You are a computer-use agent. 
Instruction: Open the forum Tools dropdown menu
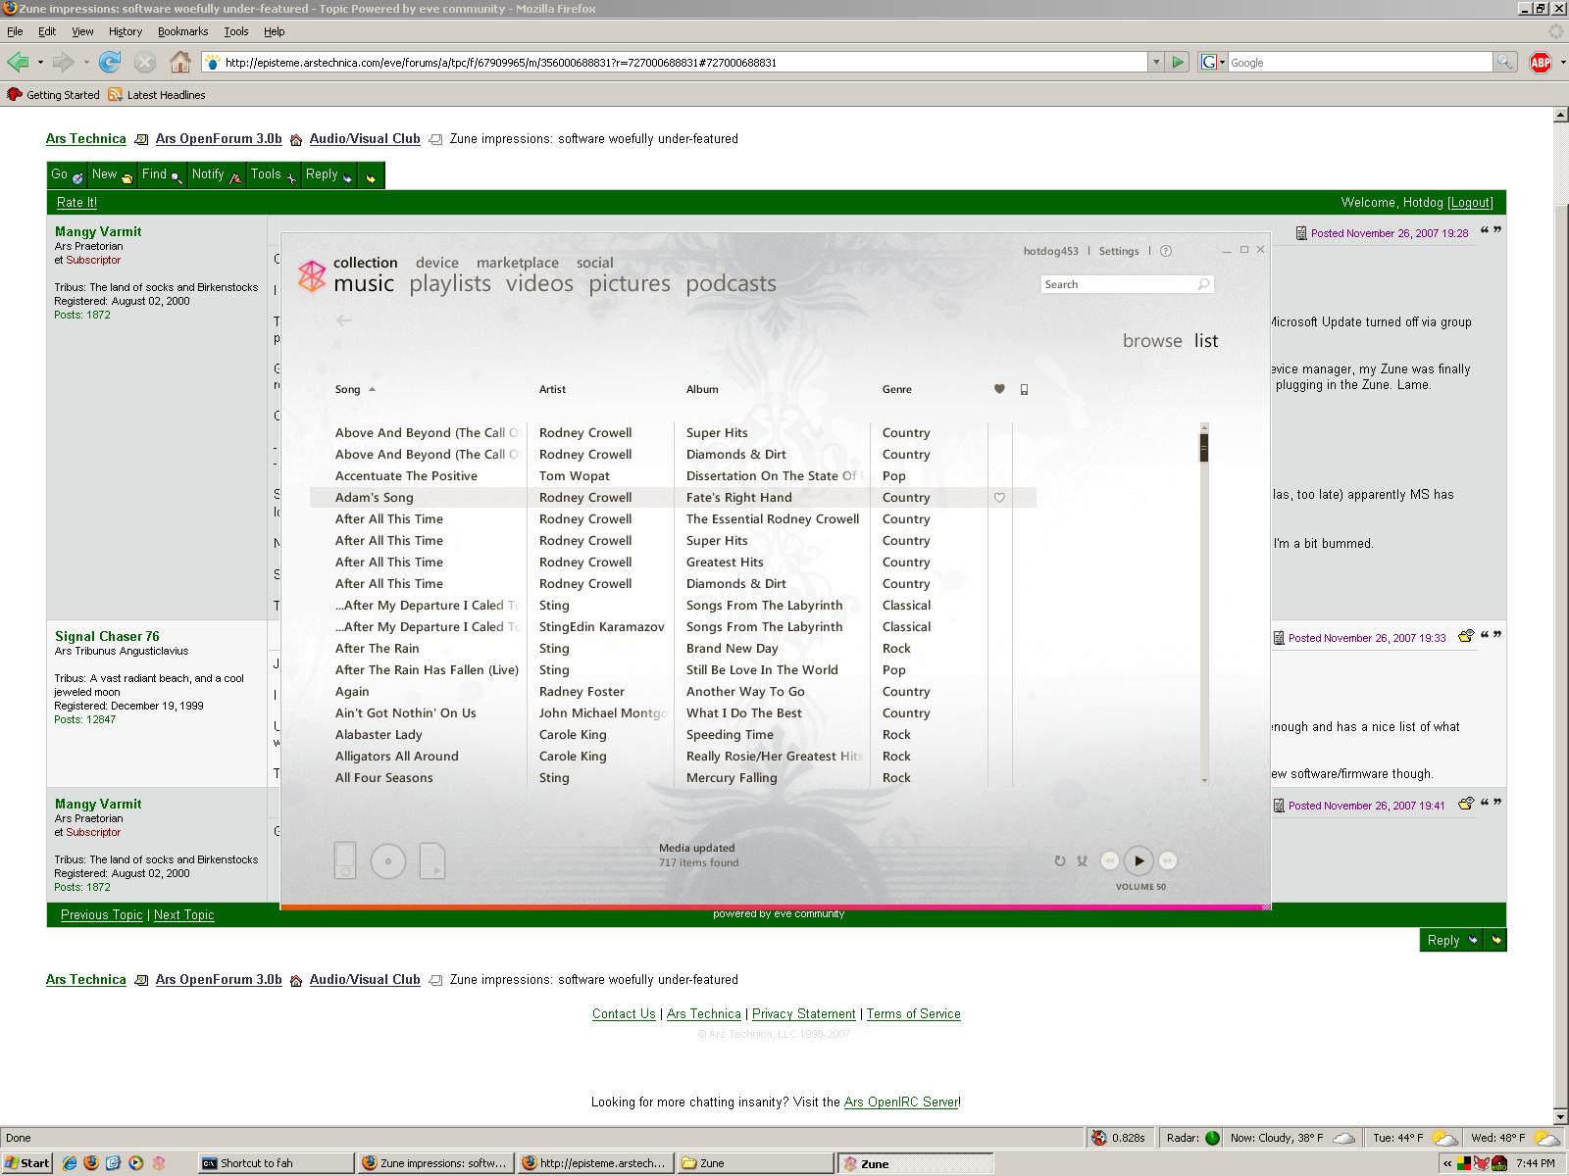(x=273, y=174)
